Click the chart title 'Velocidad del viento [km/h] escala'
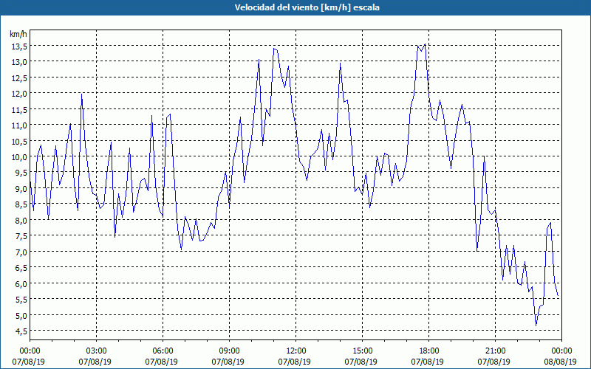 307,7
